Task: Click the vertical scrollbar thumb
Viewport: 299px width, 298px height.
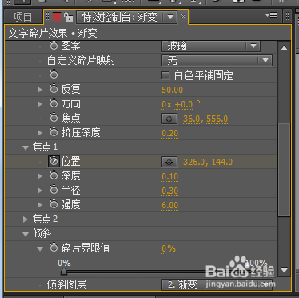Action: (x=284, y=170)
